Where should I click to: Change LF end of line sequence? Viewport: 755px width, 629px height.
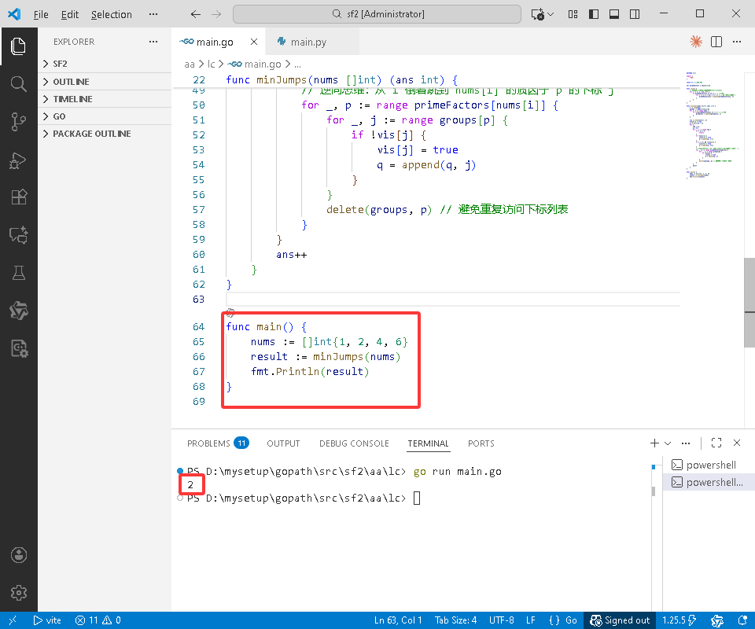coord(531,620)
